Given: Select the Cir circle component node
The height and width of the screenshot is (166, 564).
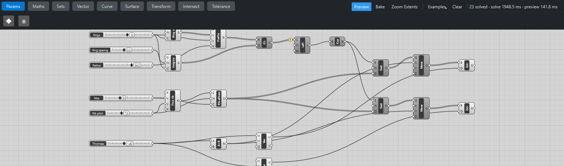Looking at the screenshot, I should tap(264, 43).
